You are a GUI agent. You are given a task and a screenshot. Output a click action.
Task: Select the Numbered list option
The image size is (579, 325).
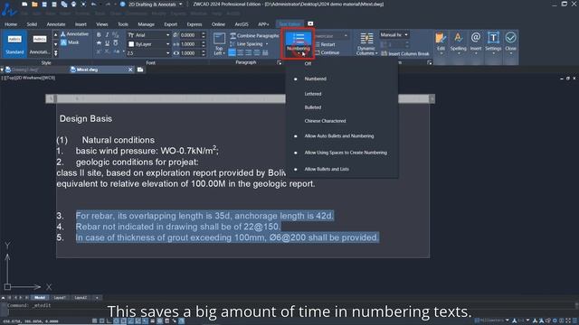tap(316, 79)
